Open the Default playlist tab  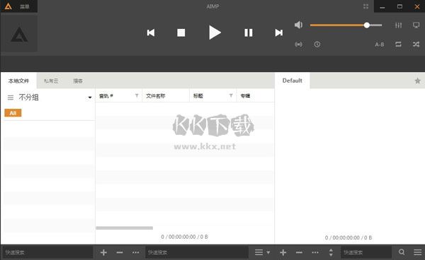[x=292, y=81]
